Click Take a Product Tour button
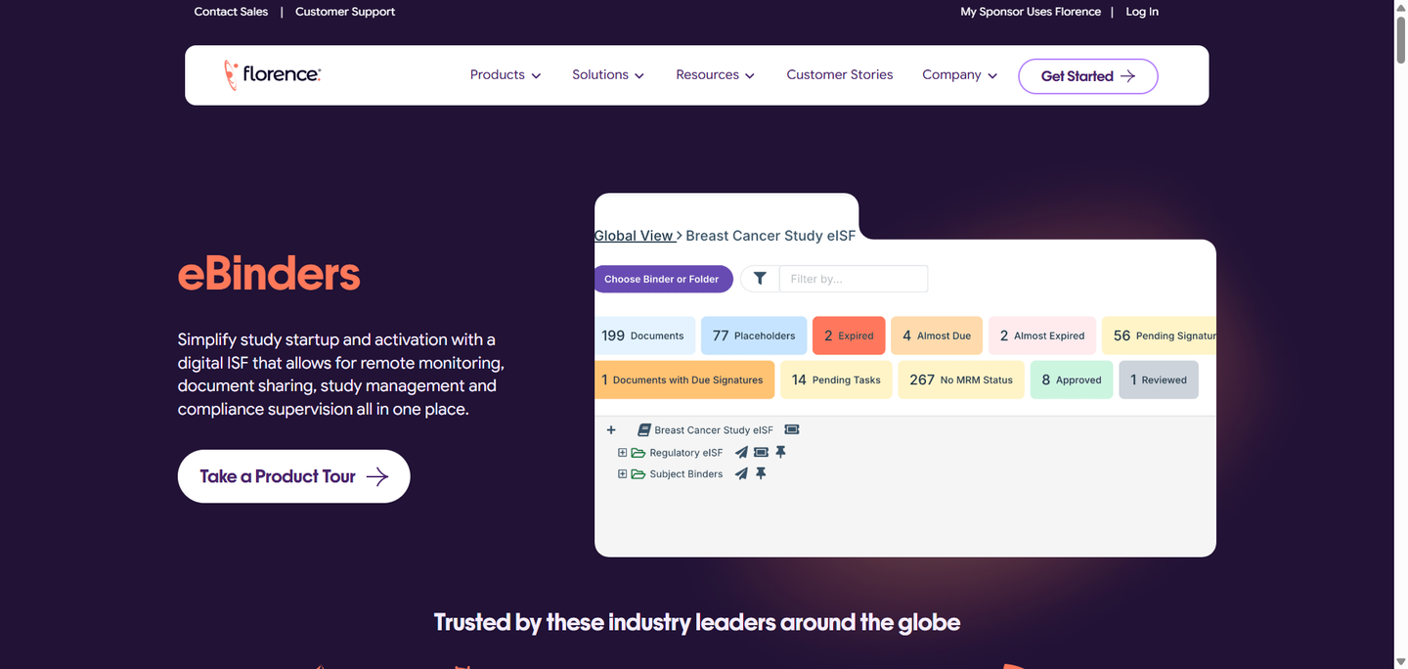 (x=293, y=476)
